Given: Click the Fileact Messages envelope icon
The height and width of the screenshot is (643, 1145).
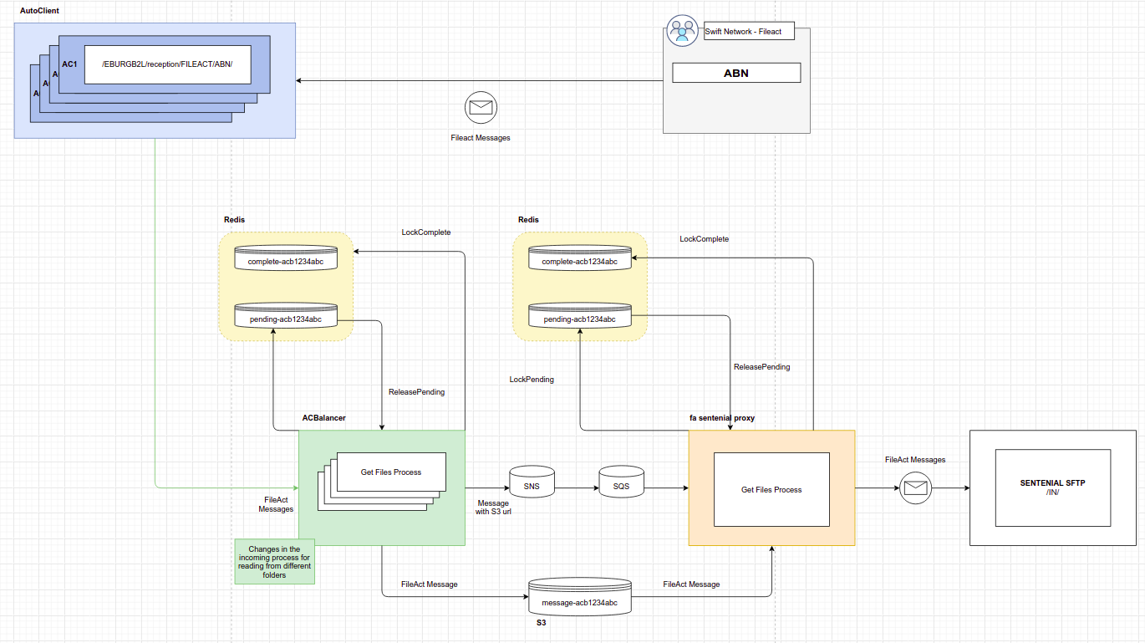Looking at the screenshot, I should point(481,107).
